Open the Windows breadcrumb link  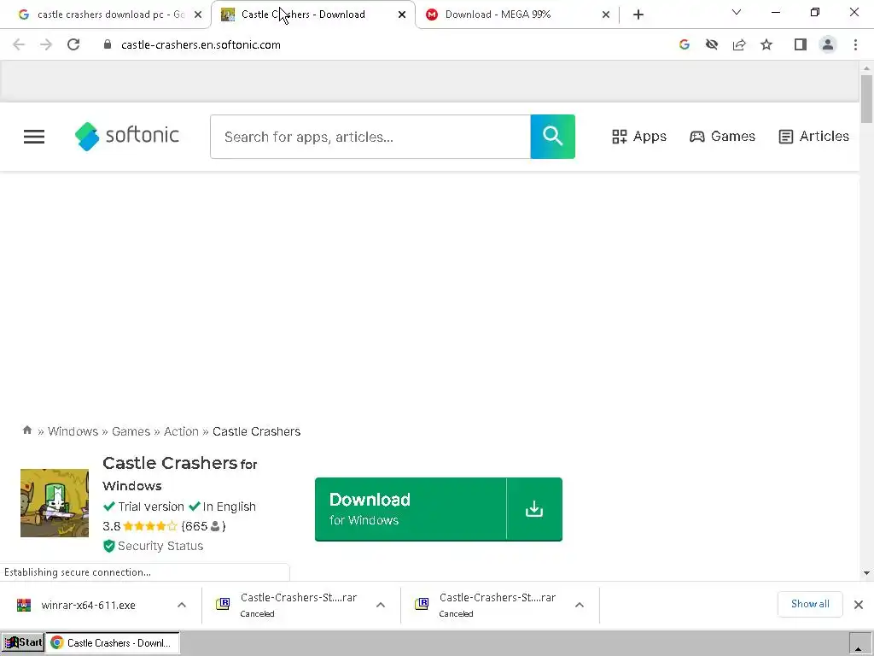tap(73, 431)
